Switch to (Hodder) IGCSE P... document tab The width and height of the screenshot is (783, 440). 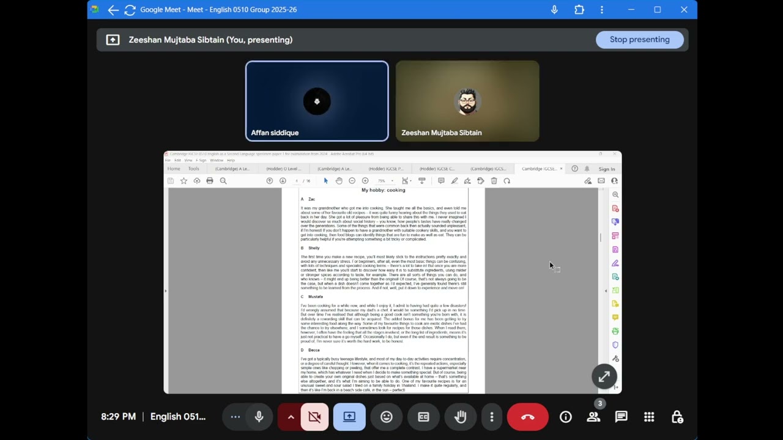[386, 169]
